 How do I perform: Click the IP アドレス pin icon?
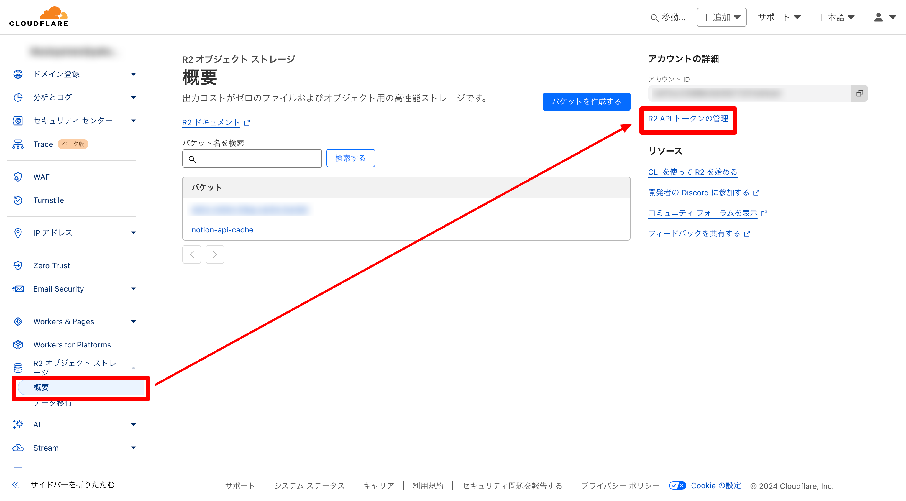(18, 233)
